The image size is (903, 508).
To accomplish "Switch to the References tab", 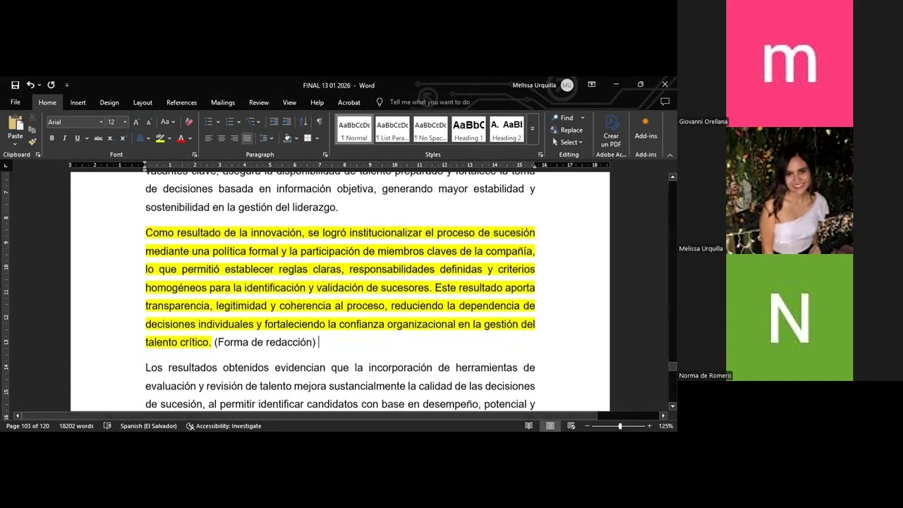I will tap(181, 102).
